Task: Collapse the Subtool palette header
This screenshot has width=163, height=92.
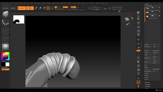Action: pos(147,4)
